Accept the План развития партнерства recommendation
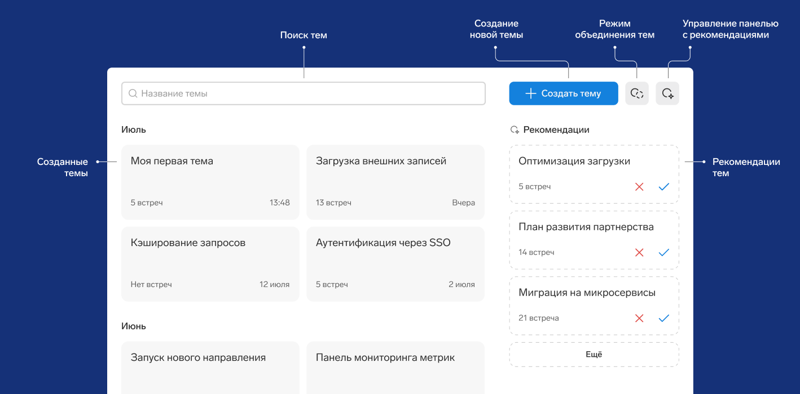Image resolution: width=800 pixels, height=394 pixels. pyautogui.click(x=663, y=253)
